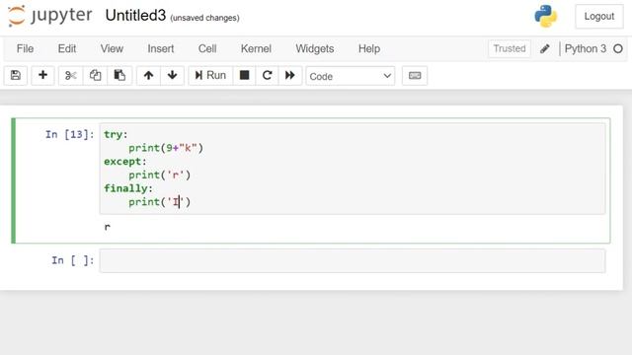The width and height of the screenshot is (632, 355).
Task: Click the last print line in cell 13
Action: [x=160, y=202]
